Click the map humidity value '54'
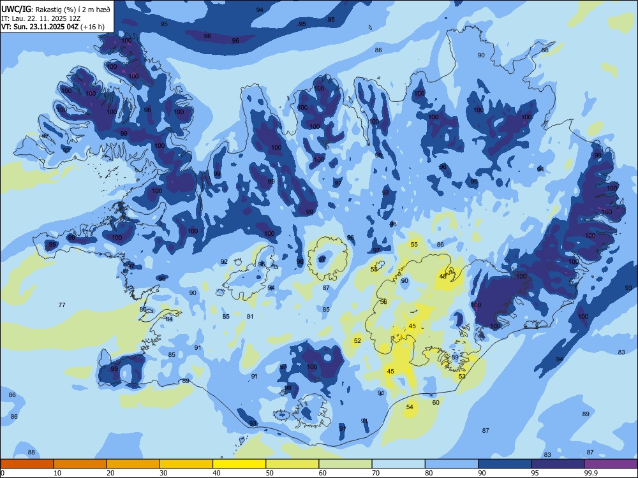Image resolution: width=638 pixels, height=478 pixels. pos(410,407)
